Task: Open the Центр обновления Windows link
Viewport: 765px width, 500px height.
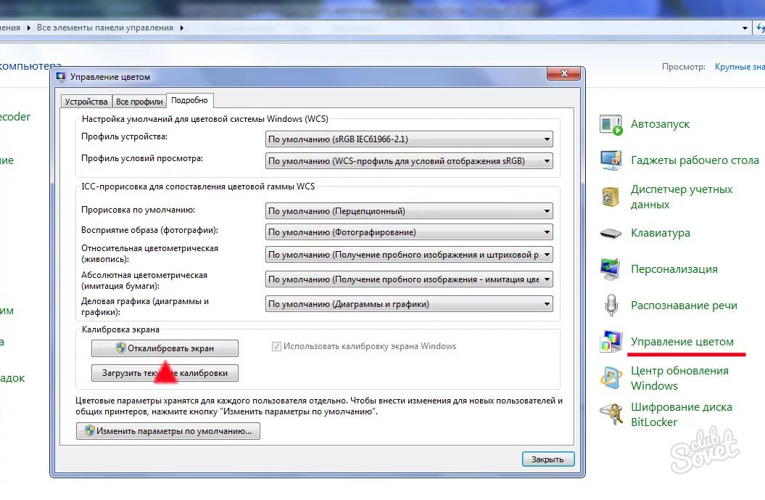Action: (679, 378)
